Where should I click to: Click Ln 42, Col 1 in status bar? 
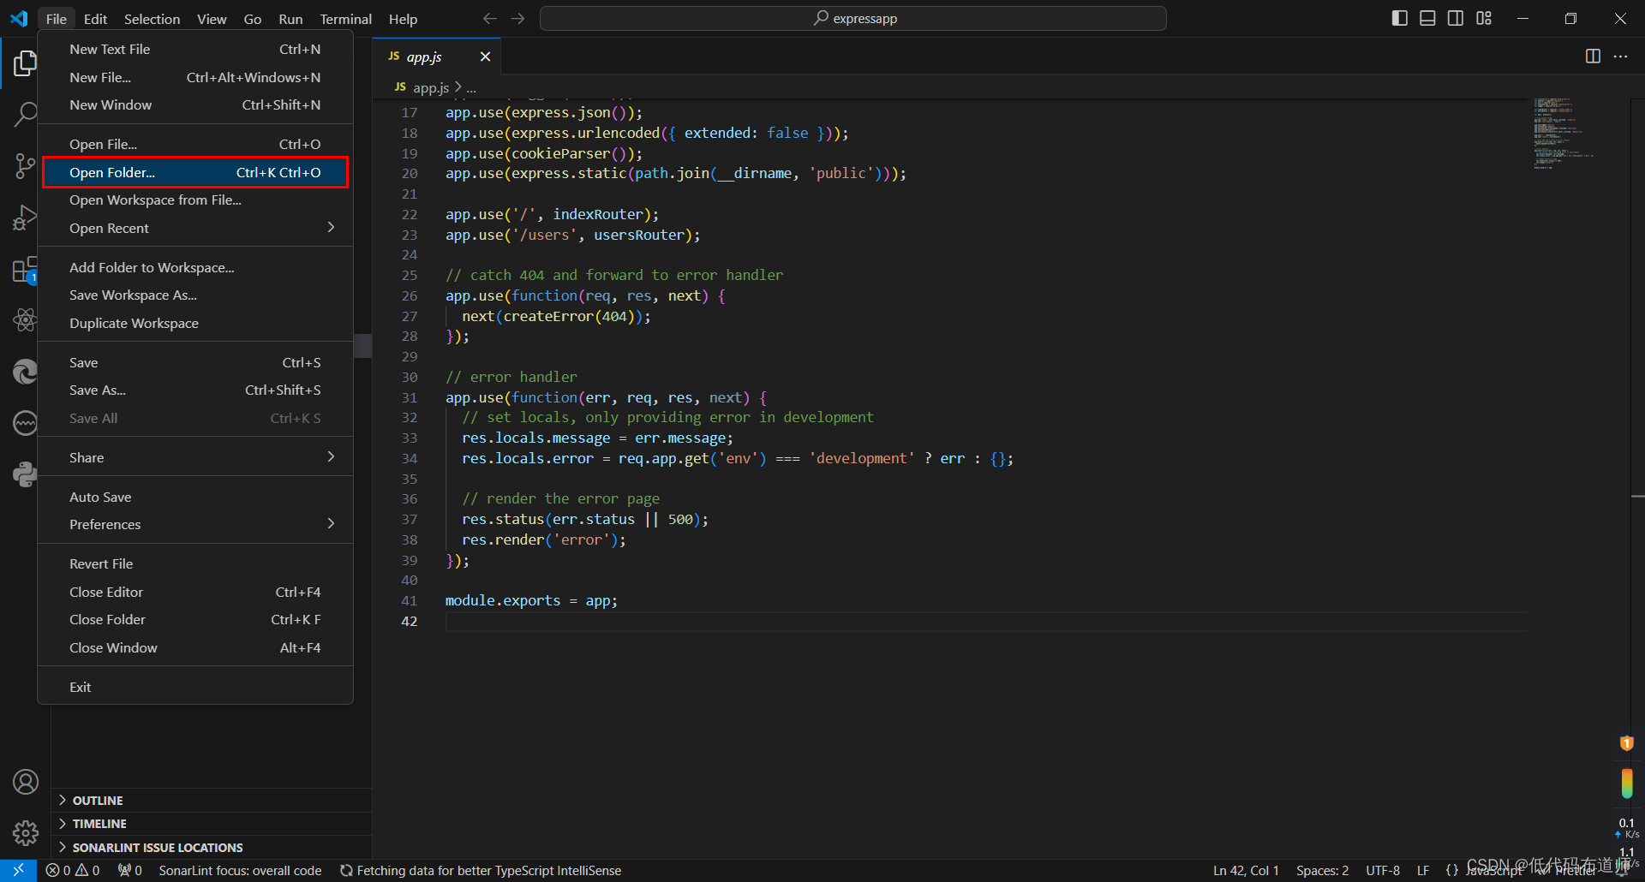pos(1246,870)
